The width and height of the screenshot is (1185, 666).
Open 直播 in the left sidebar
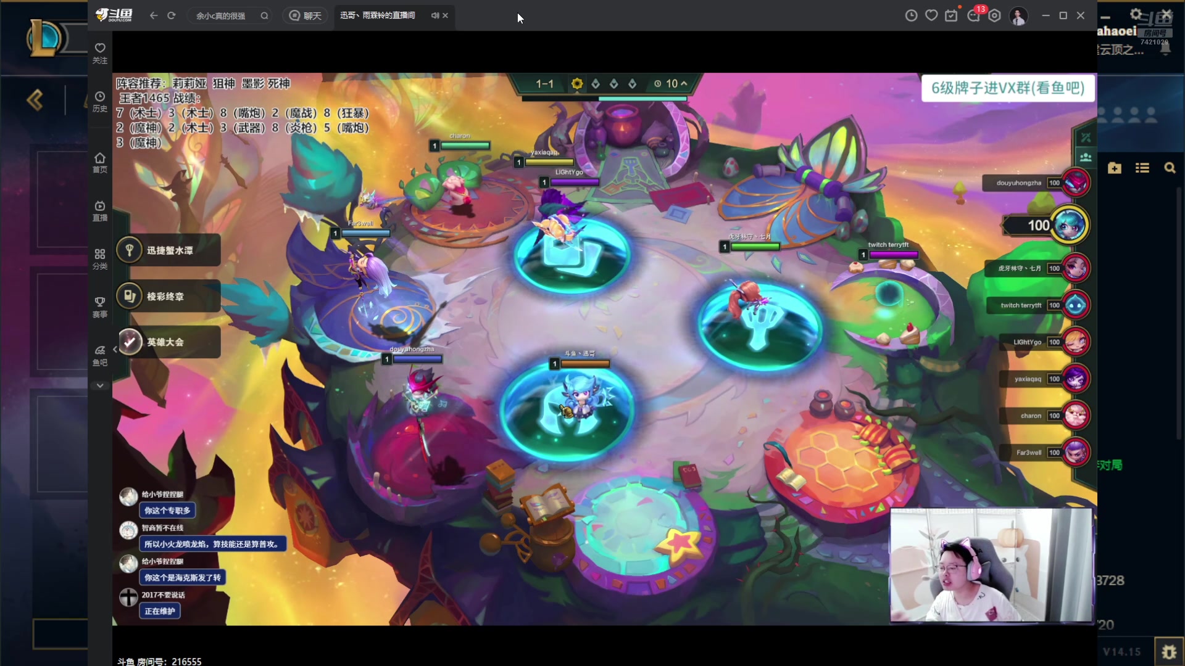[x=100, y=211]
